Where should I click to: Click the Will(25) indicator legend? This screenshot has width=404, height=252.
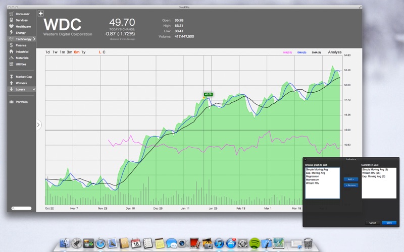point(287,52)
